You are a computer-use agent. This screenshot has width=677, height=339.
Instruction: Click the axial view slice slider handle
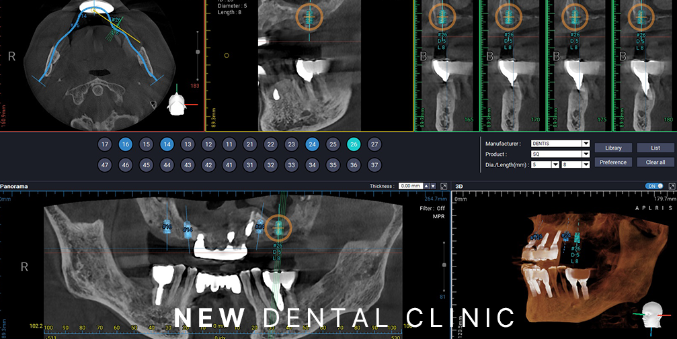tap(198, 51)
